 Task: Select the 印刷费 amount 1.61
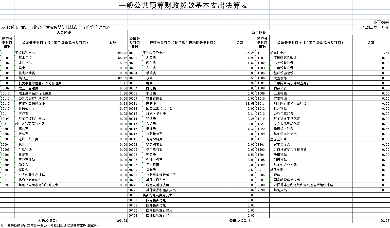[x=240, y=63]
